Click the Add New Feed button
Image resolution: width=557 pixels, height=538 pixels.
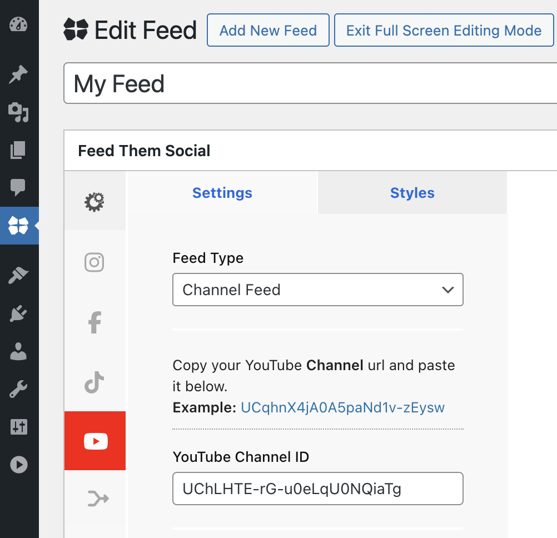[x=268, y=30]
